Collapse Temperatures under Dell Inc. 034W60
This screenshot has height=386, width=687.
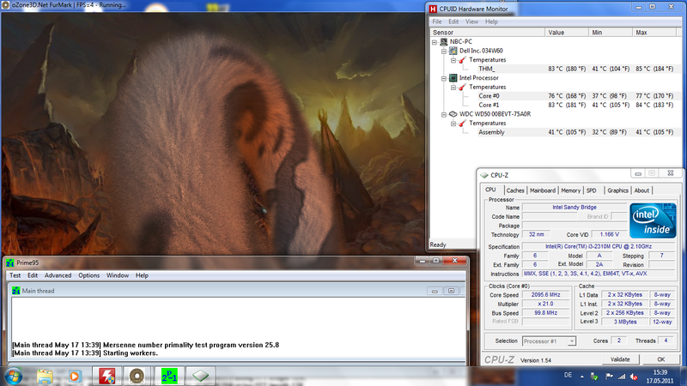[453, 60]
